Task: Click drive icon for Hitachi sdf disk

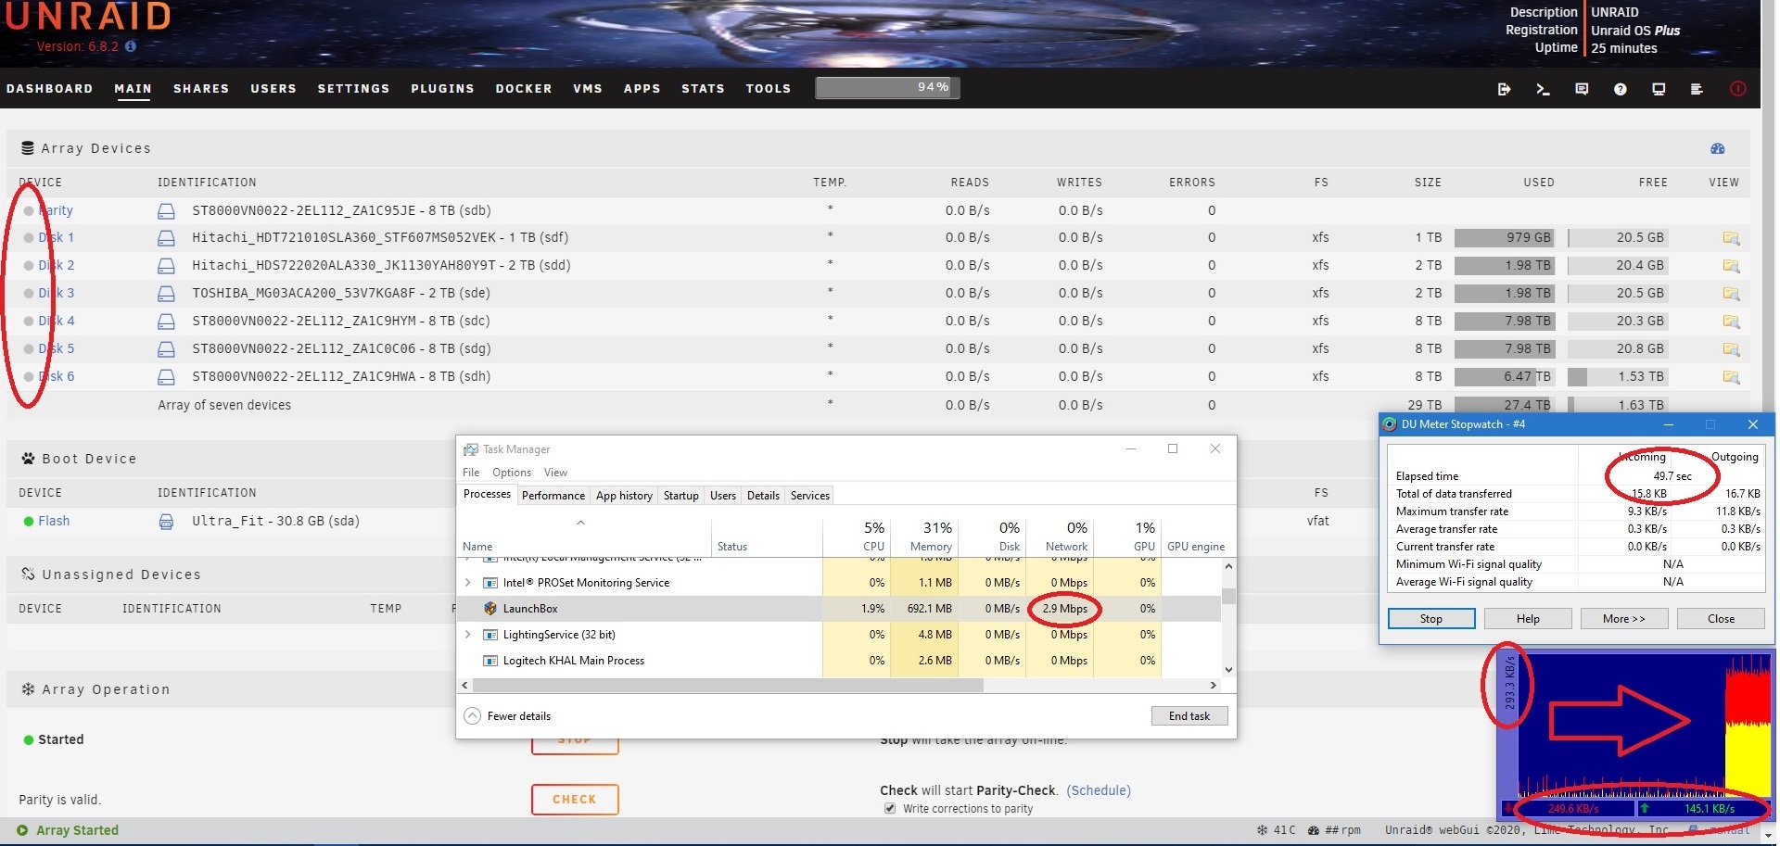Action: (166, 238)
